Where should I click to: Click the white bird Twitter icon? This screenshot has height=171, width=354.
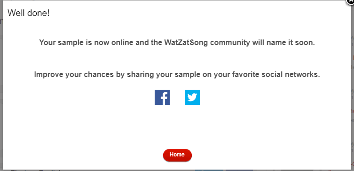pos(192,97)
